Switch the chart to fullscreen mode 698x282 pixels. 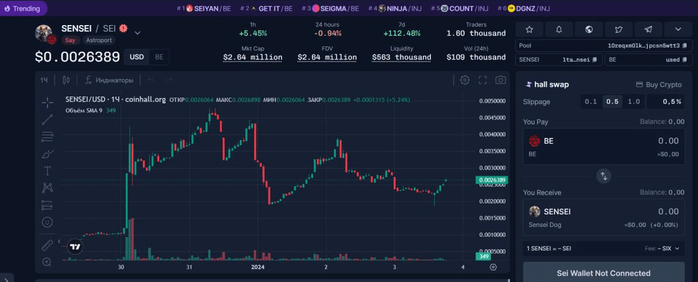coord(483,80)
